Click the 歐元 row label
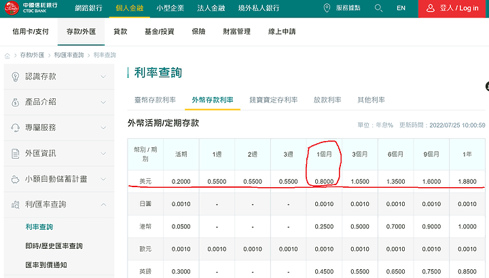The width and height of the screenshot is (489, 278). tap(145, 249)
